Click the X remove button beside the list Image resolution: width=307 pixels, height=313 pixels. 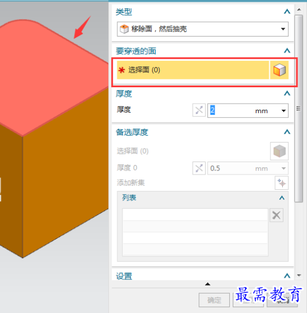pyautogui.click(x=276, y=215)
